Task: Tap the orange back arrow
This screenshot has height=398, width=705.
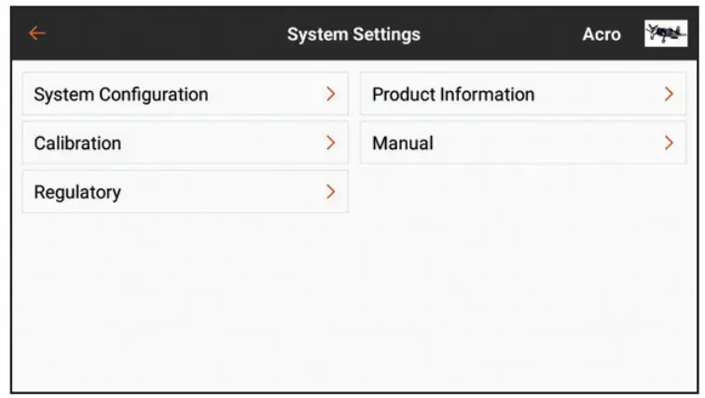Action: click(36, 34)
